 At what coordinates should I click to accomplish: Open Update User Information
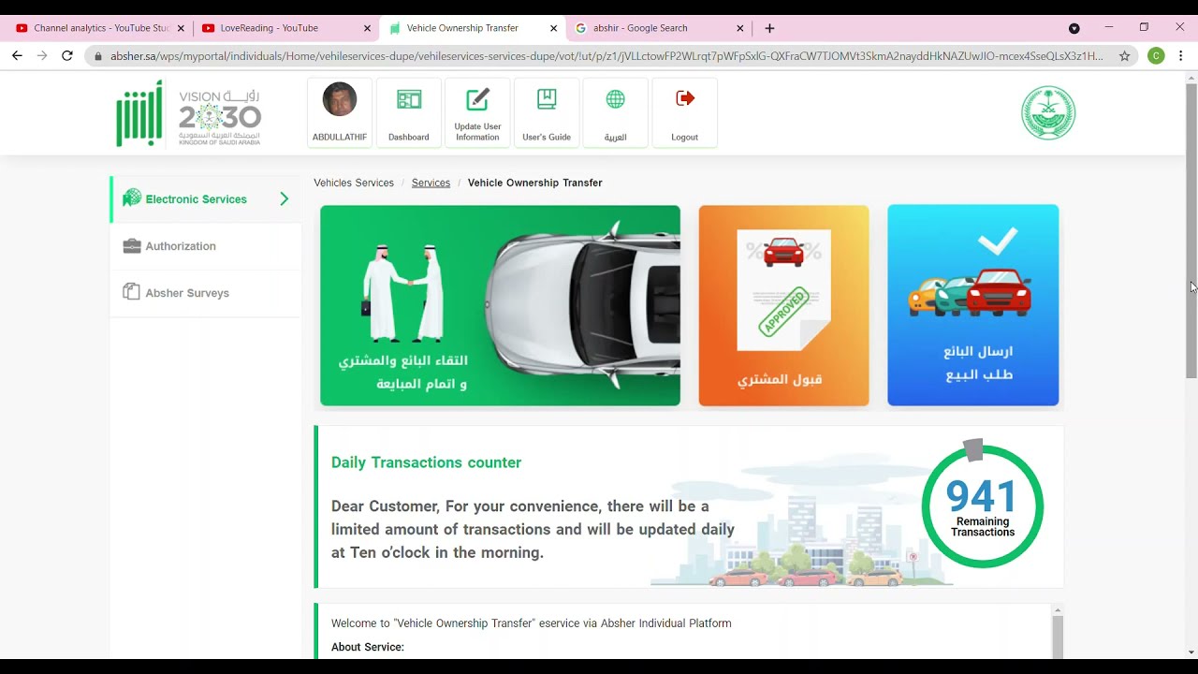click(477, 113)
